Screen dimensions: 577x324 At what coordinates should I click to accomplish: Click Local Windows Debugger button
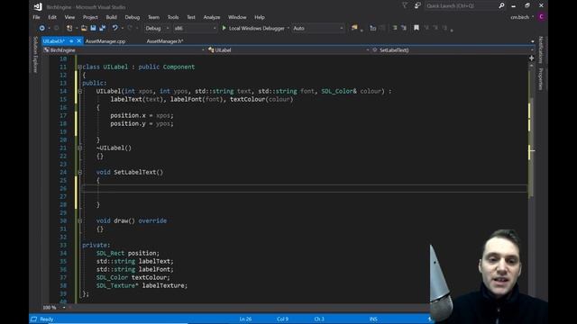click(253, 28)
